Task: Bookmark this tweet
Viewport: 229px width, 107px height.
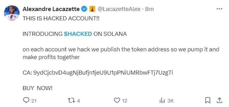Action: (208, 100)
